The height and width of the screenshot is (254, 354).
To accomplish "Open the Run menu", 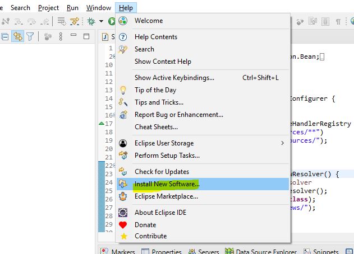I will coord(72,8).
